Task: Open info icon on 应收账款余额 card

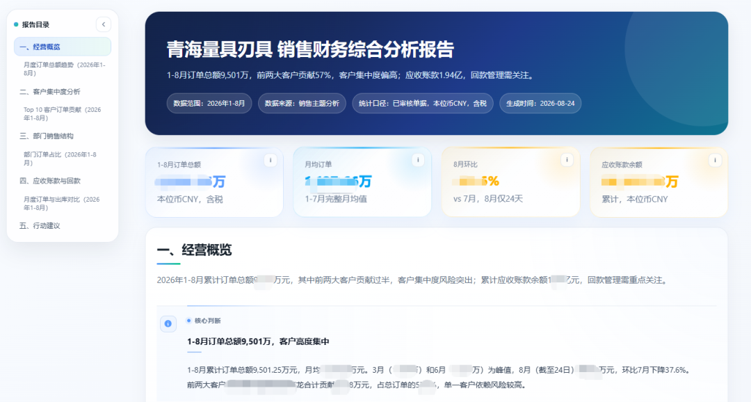Action: click(x=715, y=161)
